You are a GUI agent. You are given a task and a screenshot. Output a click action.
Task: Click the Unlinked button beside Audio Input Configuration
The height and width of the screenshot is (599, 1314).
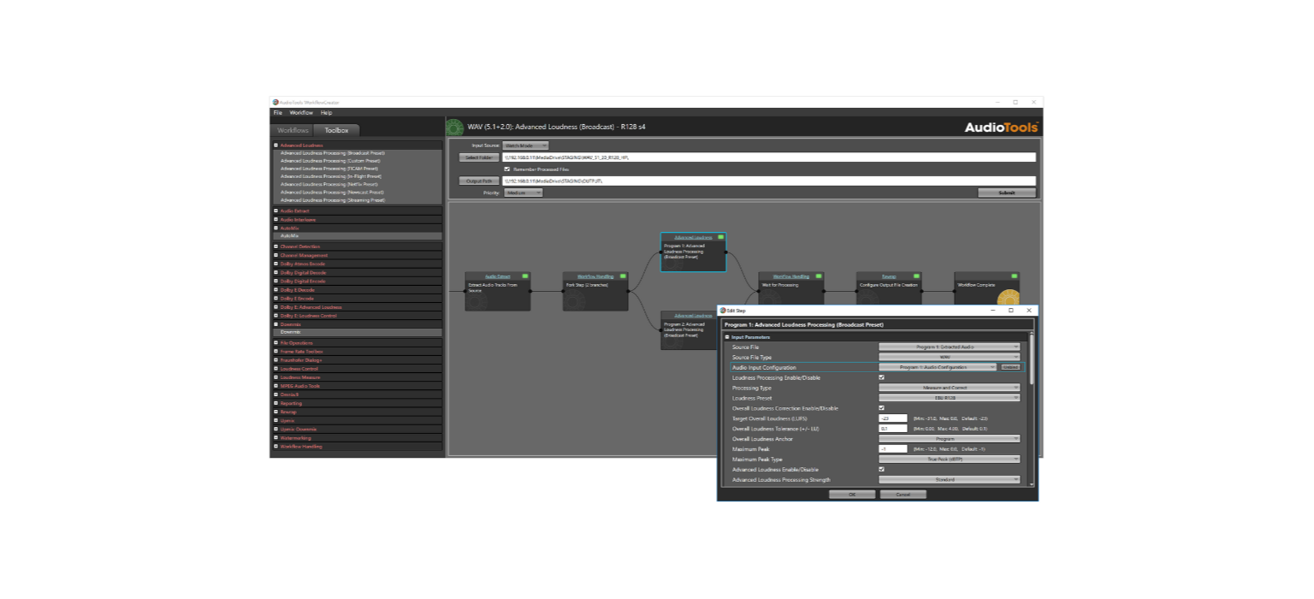[1010, 367]
